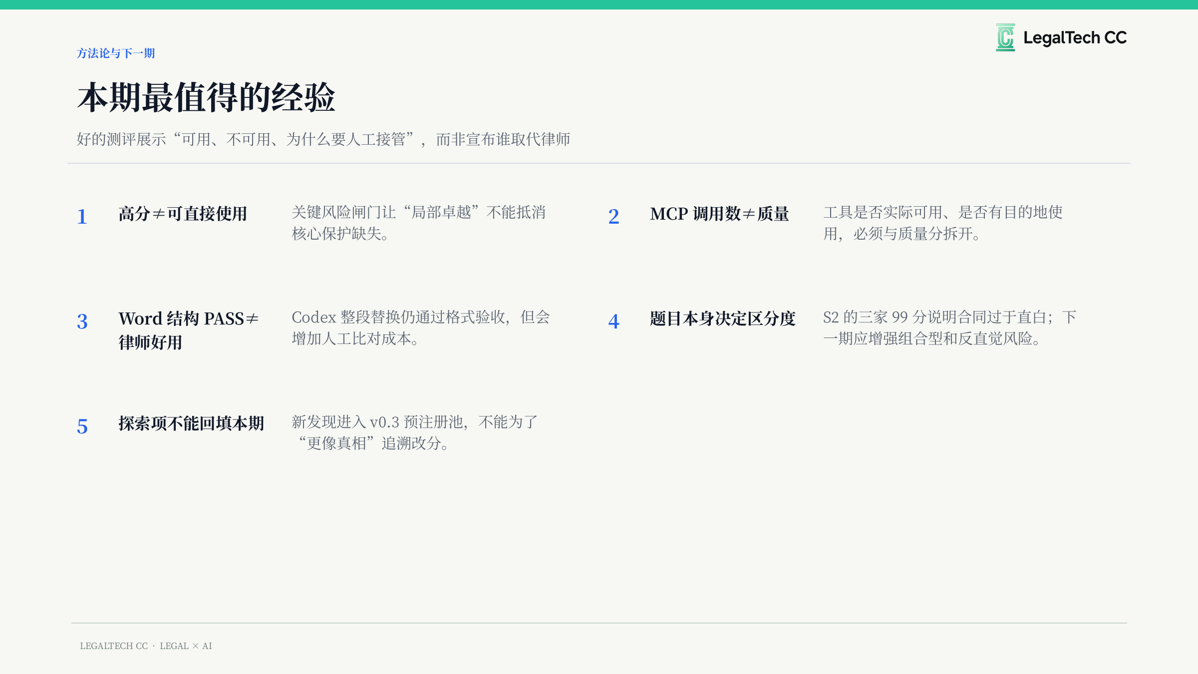The image size is (1198, 674).
Task: Select the section label 方法论与下一期
Action: click(x=116, y=53)
